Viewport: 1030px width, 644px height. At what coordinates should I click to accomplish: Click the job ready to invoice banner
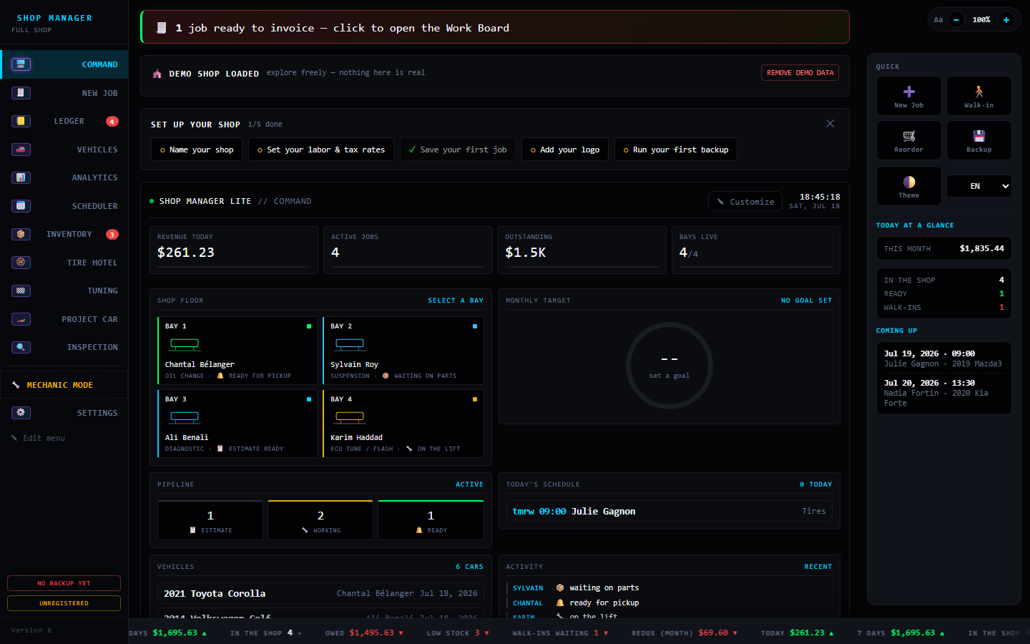click(495, 27)
